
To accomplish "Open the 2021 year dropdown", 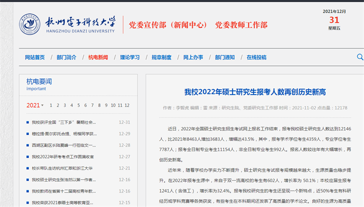I will pos(35,105).
